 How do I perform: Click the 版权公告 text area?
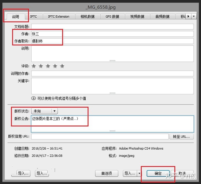pyautogui.click(x=113, y=124)
